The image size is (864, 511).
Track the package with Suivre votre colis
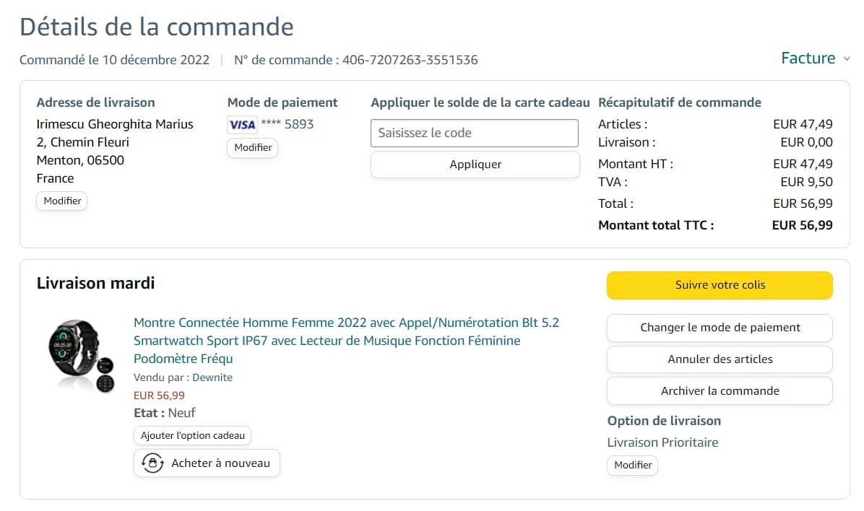click(x=720, y=285)
